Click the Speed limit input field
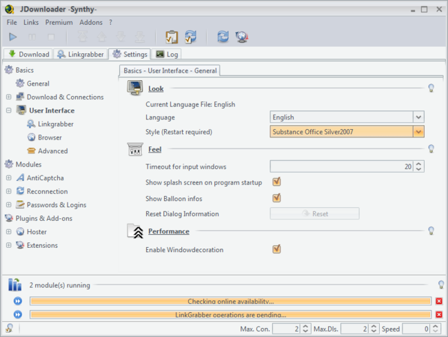448x337 pixels. pyautogui.click(x=416, y=329)
